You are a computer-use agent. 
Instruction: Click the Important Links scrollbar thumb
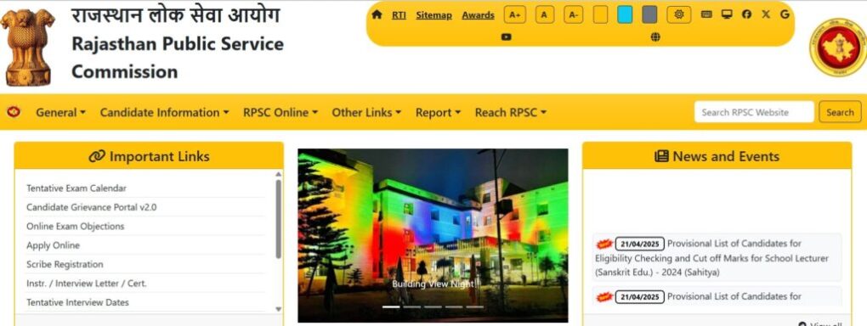point(278,219)
